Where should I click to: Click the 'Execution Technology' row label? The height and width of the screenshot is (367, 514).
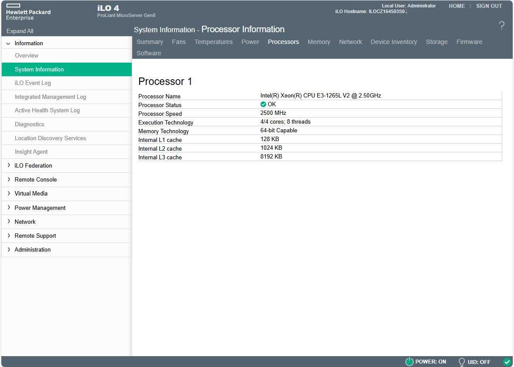point(166,123)
